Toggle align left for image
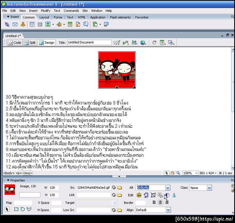This screenshot has width=235, height=223. 154,202
